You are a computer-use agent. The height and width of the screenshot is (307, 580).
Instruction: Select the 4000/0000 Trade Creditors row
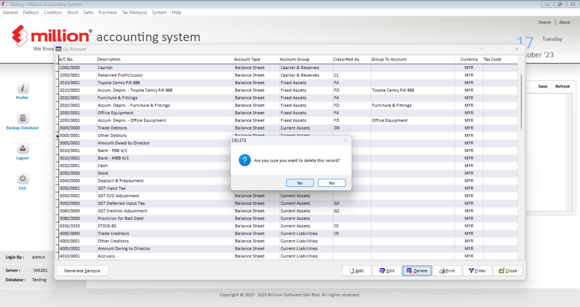pyautogui.click(x=288, y=233)
